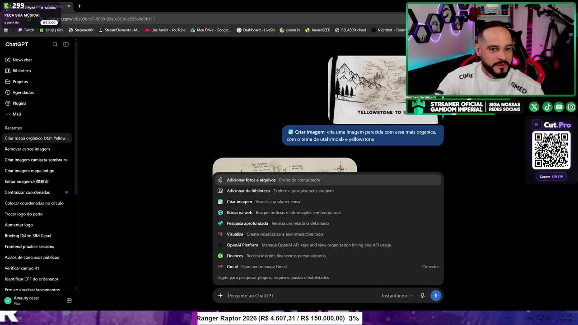Open the 'Lins Junior - YouTube' bookmark
Viewport: 578px width, 325px height.
coord(165,30)
